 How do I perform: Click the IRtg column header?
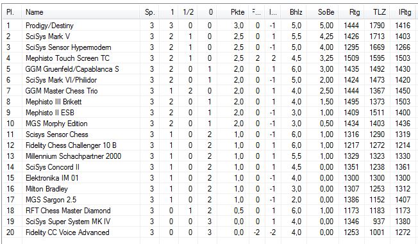(403, 12)
